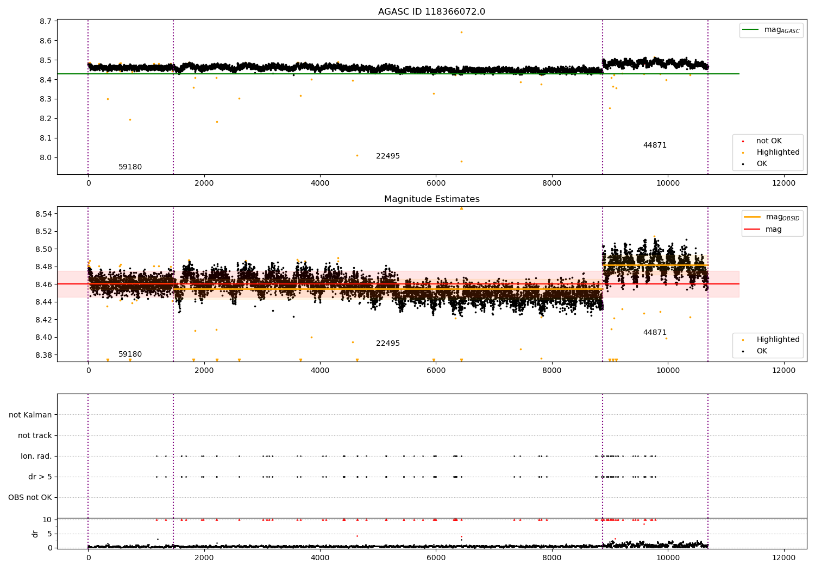Click the 8.46 y-tick label
The height and width of the screenshot is (570, 815).
(43, 285)
